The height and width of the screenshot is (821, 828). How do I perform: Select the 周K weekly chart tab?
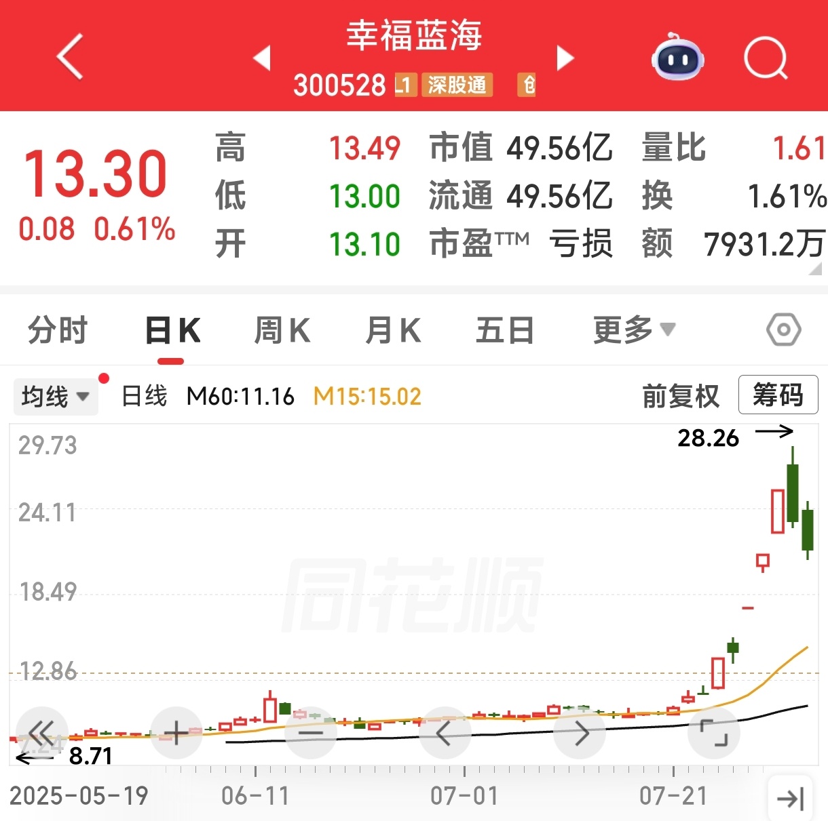click(282, 331)
